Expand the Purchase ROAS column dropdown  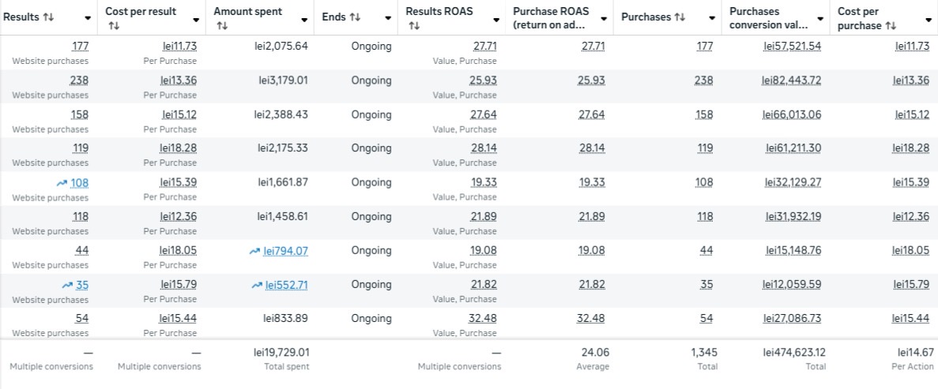605,18
